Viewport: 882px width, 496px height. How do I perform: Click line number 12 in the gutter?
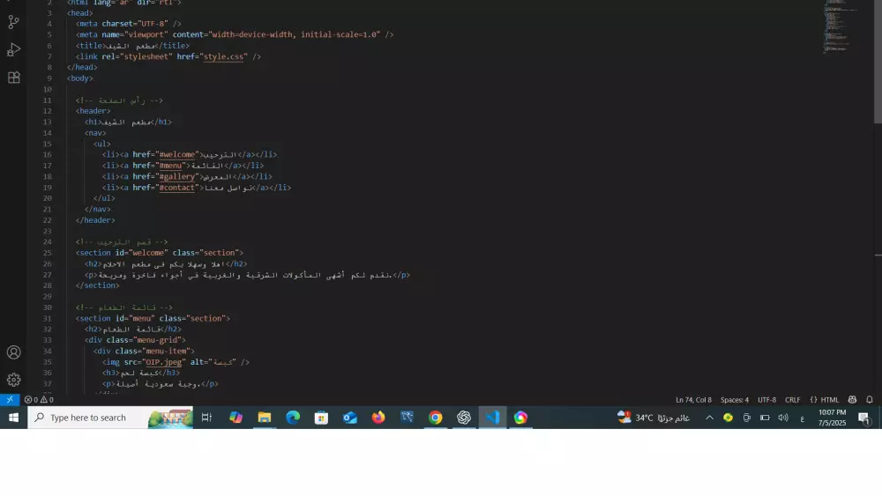click(48, 111)
